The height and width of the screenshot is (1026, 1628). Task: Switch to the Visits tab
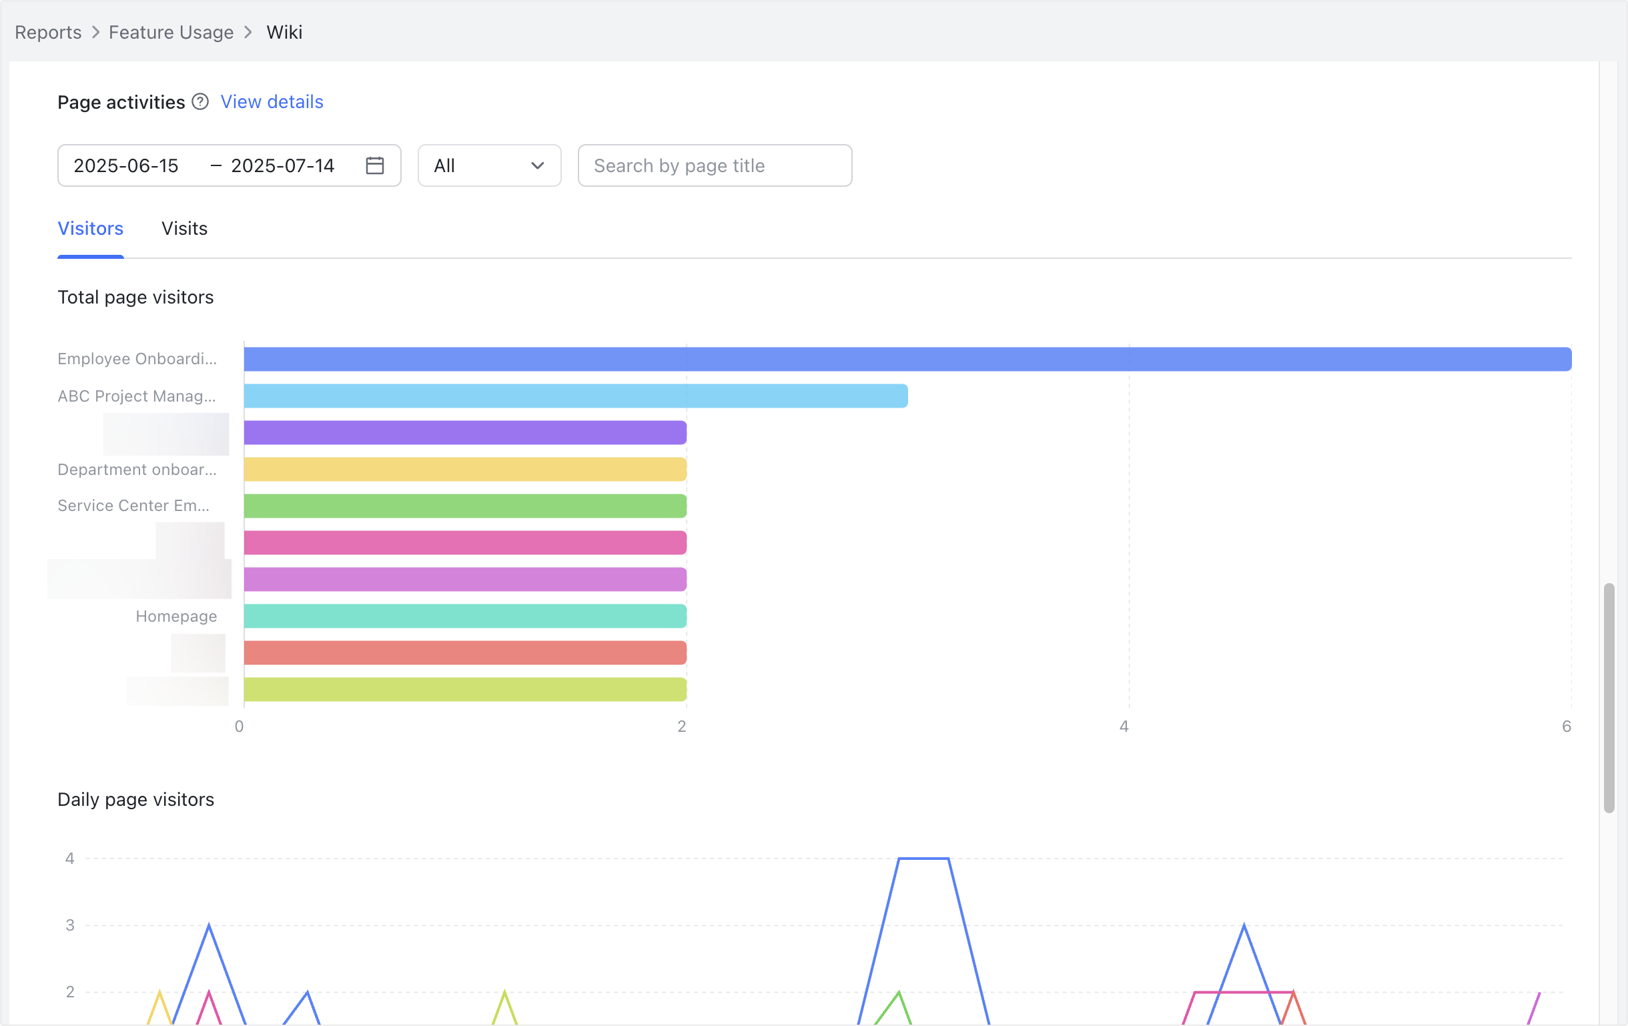185,229
